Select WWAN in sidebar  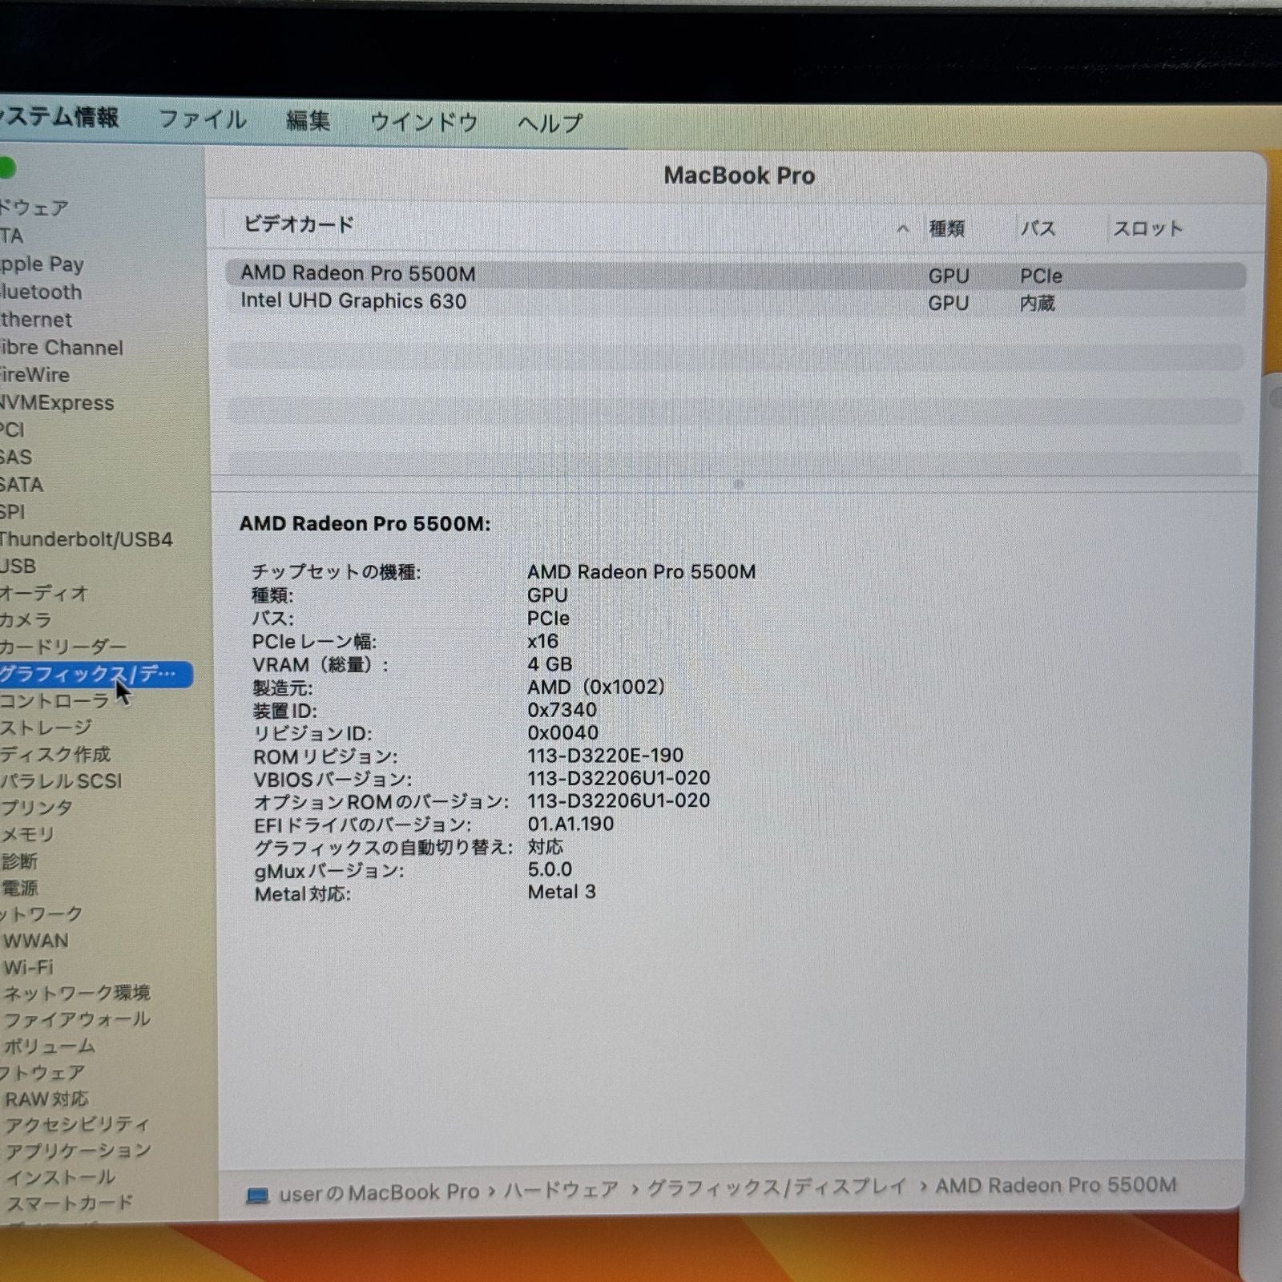click(x=36, y=941)
